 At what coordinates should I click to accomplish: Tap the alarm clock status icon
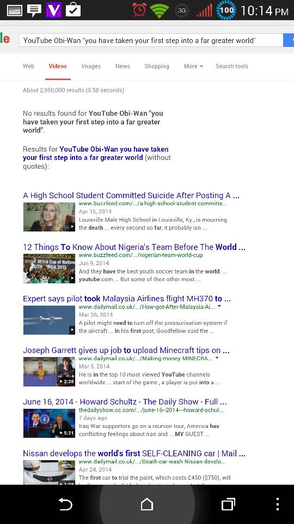[x=139, y=10]
